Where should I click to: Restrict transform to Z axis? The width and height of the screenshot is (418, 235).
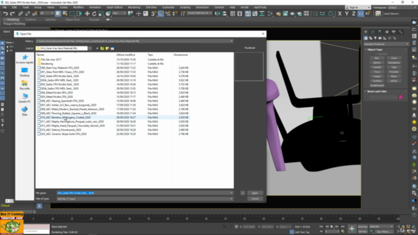353,14
